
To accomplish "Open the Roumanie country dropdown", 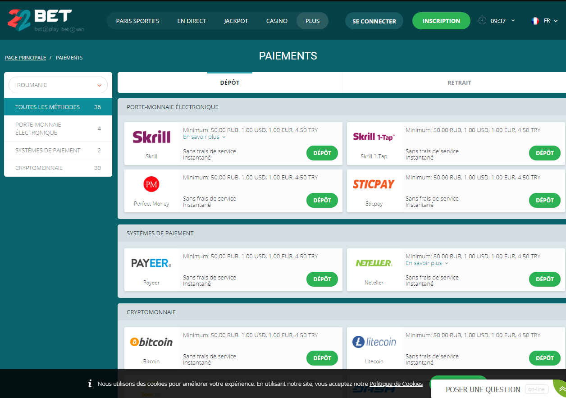I will point(58,85).
